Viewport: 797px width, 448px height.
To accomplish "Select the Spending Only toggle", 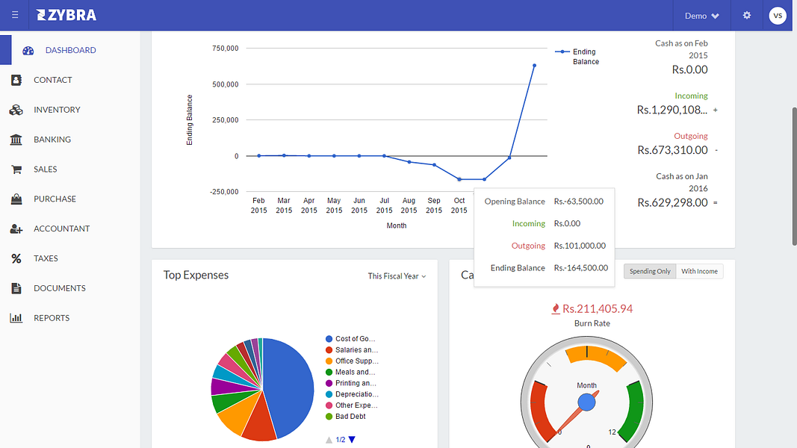I will (x=650, y=271).
